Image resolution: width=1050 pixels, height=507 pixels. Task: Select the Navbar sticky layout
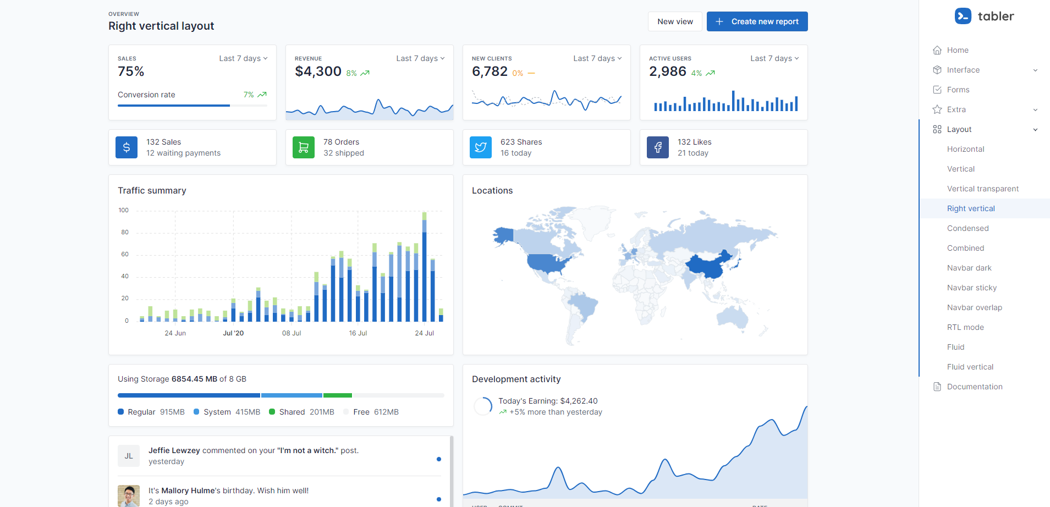click(x=985, y=288)
